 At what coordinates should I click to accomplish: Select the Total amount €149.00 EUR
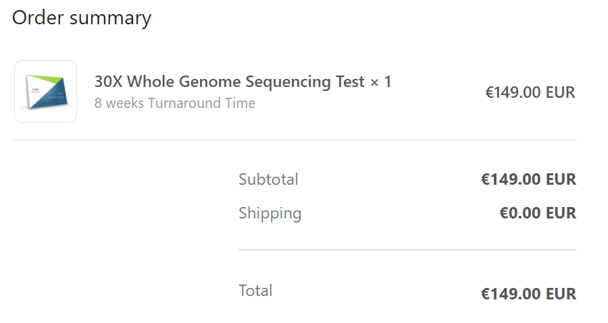point(528,294)
